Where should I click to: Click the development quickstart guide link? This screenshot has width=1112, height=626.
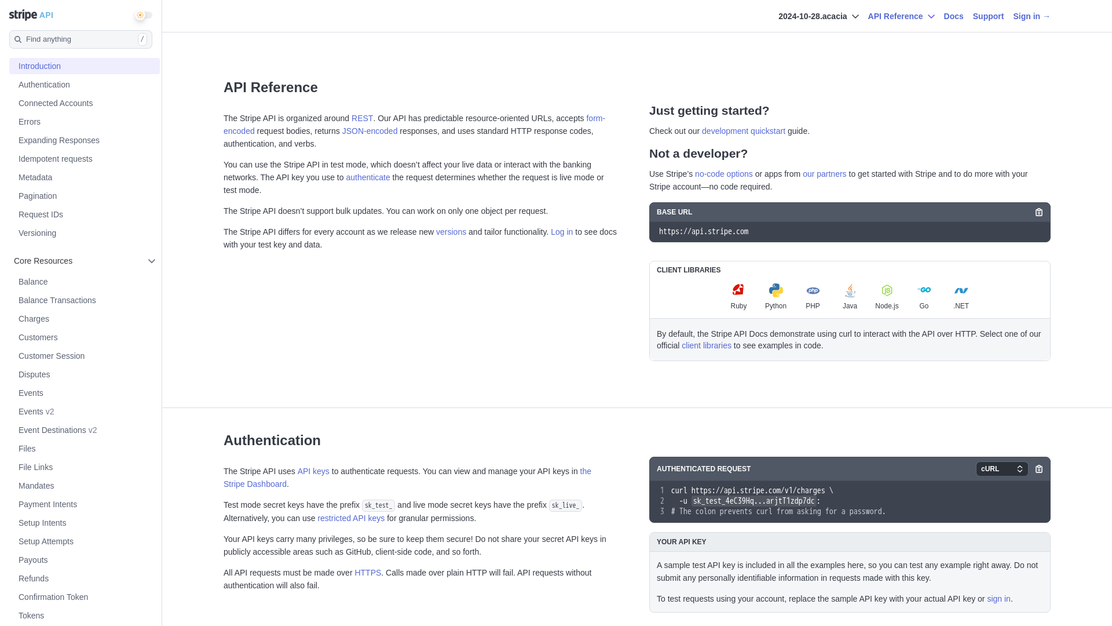[743, 130]
